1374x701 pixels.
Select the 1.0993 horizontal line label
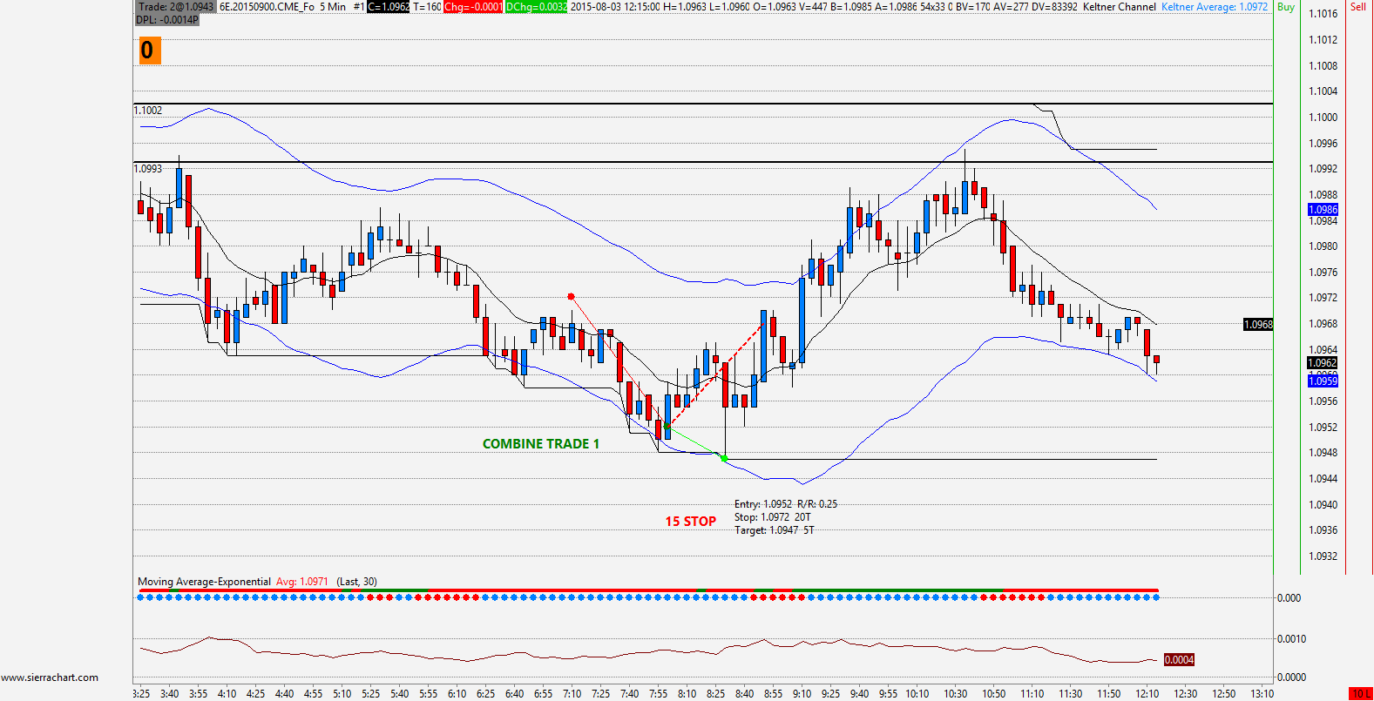tap(148, 169)
